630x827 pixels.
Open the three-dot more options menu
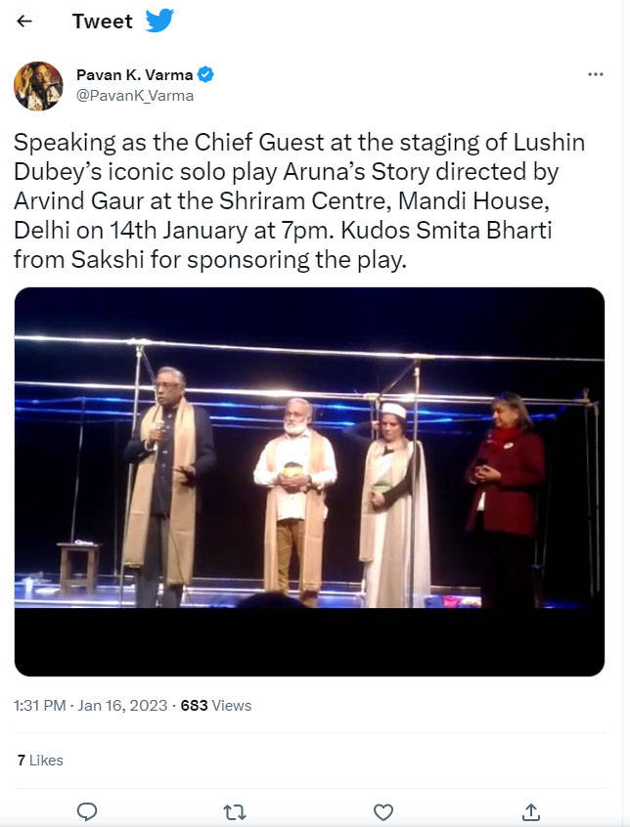[595, 75]
